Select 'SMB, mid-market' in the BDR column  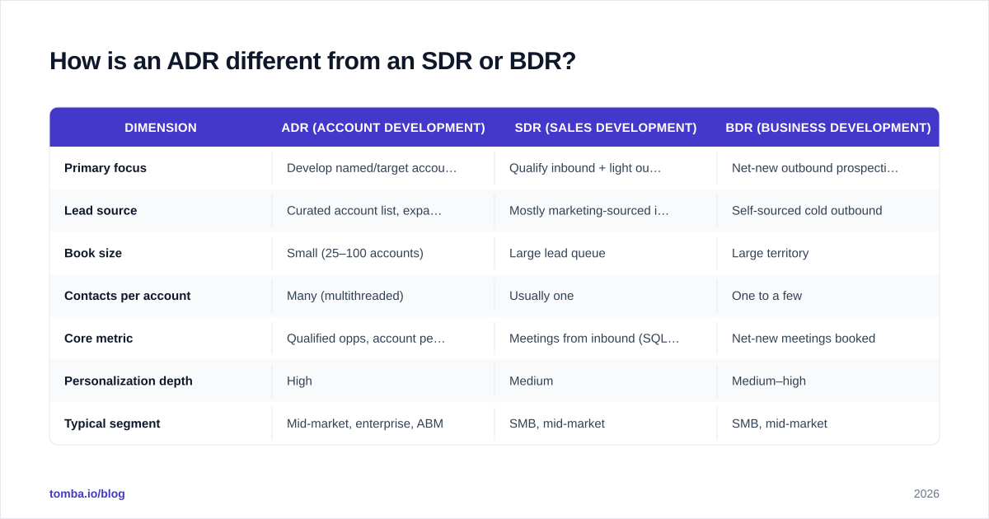click(828, 424)
